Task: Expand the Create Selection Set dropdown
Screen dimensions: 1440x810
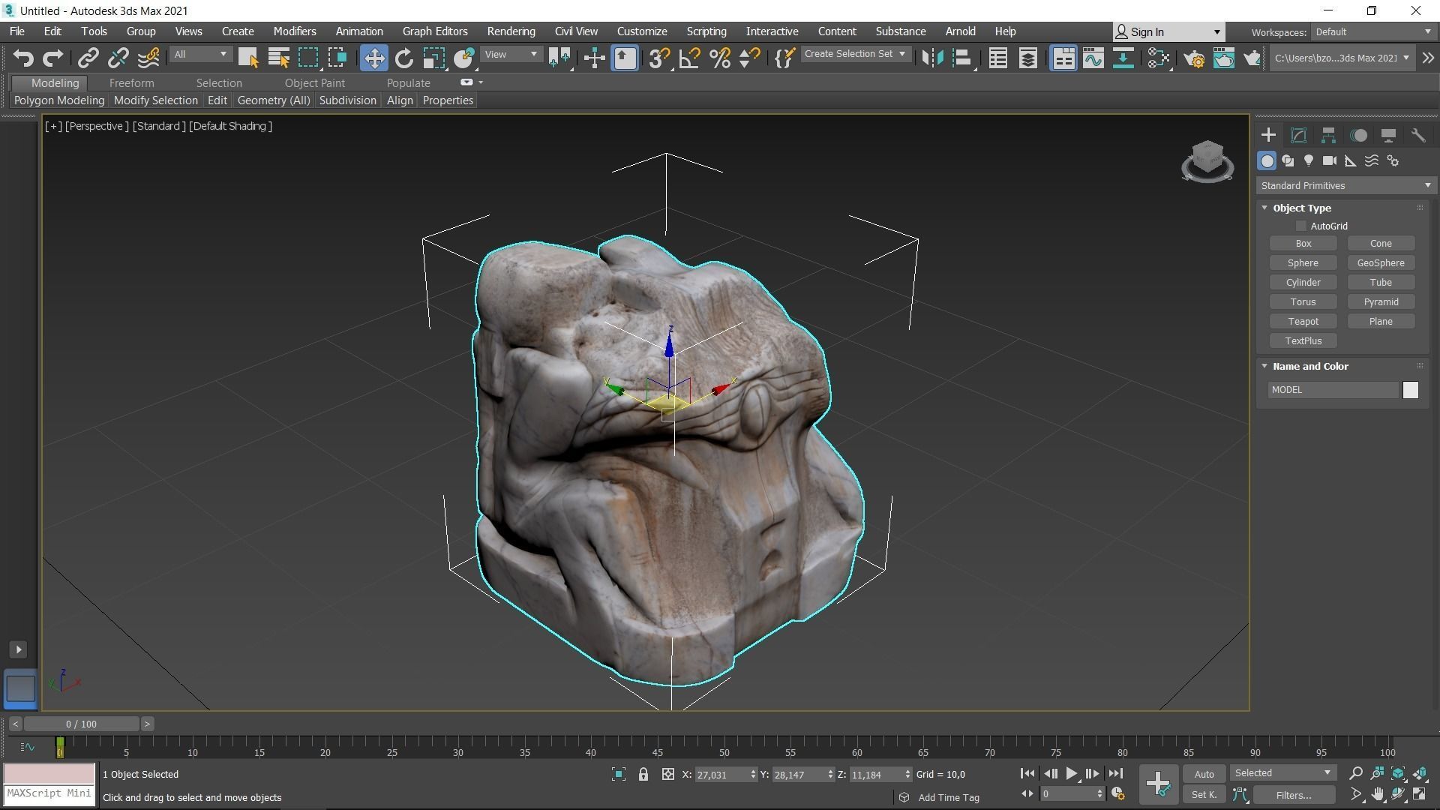Action: tap(855, 54)
